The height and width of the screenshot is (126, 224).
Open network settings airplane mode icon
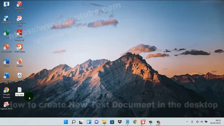(x=197, y=122)
